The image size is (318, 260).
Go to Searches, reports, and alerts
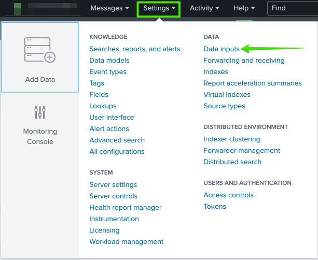pos(134,49)
